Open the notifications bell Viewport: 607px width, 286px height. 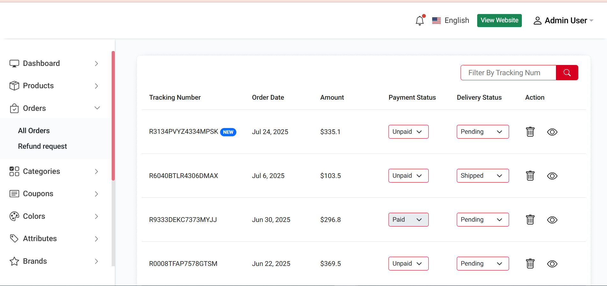point(420,21)
